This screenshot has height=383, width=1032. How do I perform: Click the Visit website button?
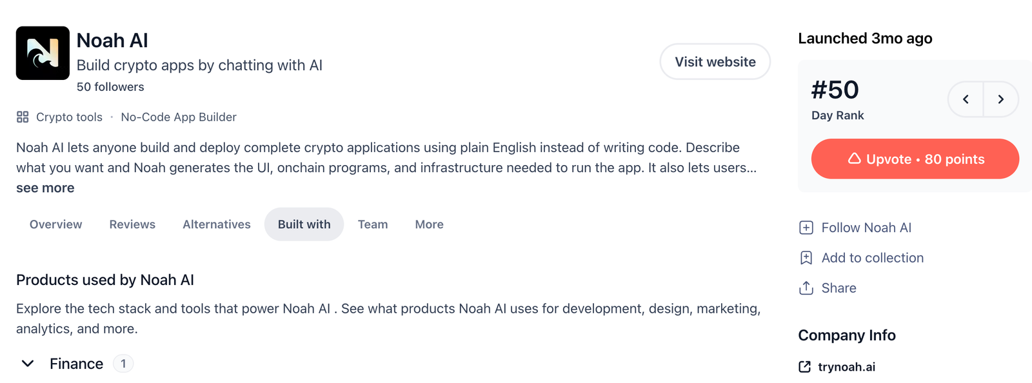pos(715,62)
